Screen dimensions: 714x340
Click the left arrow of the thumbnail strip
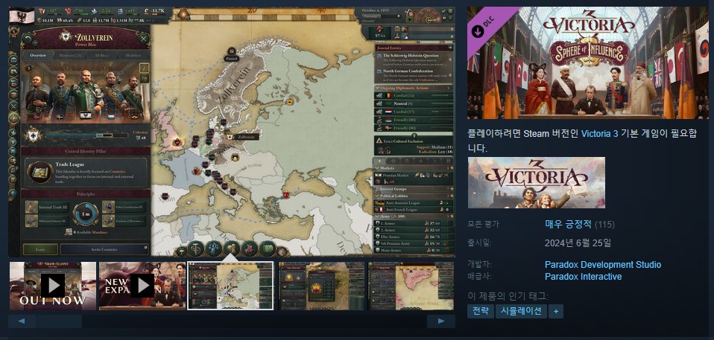(22, 321)
